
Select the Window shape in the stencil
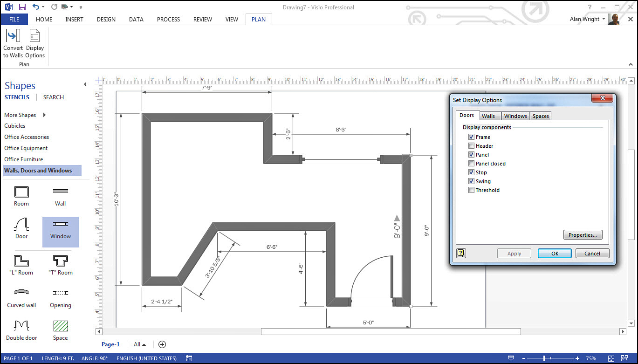pos(61,232)
